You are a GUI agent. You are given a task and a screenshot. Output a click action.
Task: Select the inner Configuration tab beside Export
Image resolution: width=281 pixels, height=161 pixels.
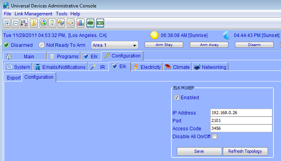coord(39,77)
